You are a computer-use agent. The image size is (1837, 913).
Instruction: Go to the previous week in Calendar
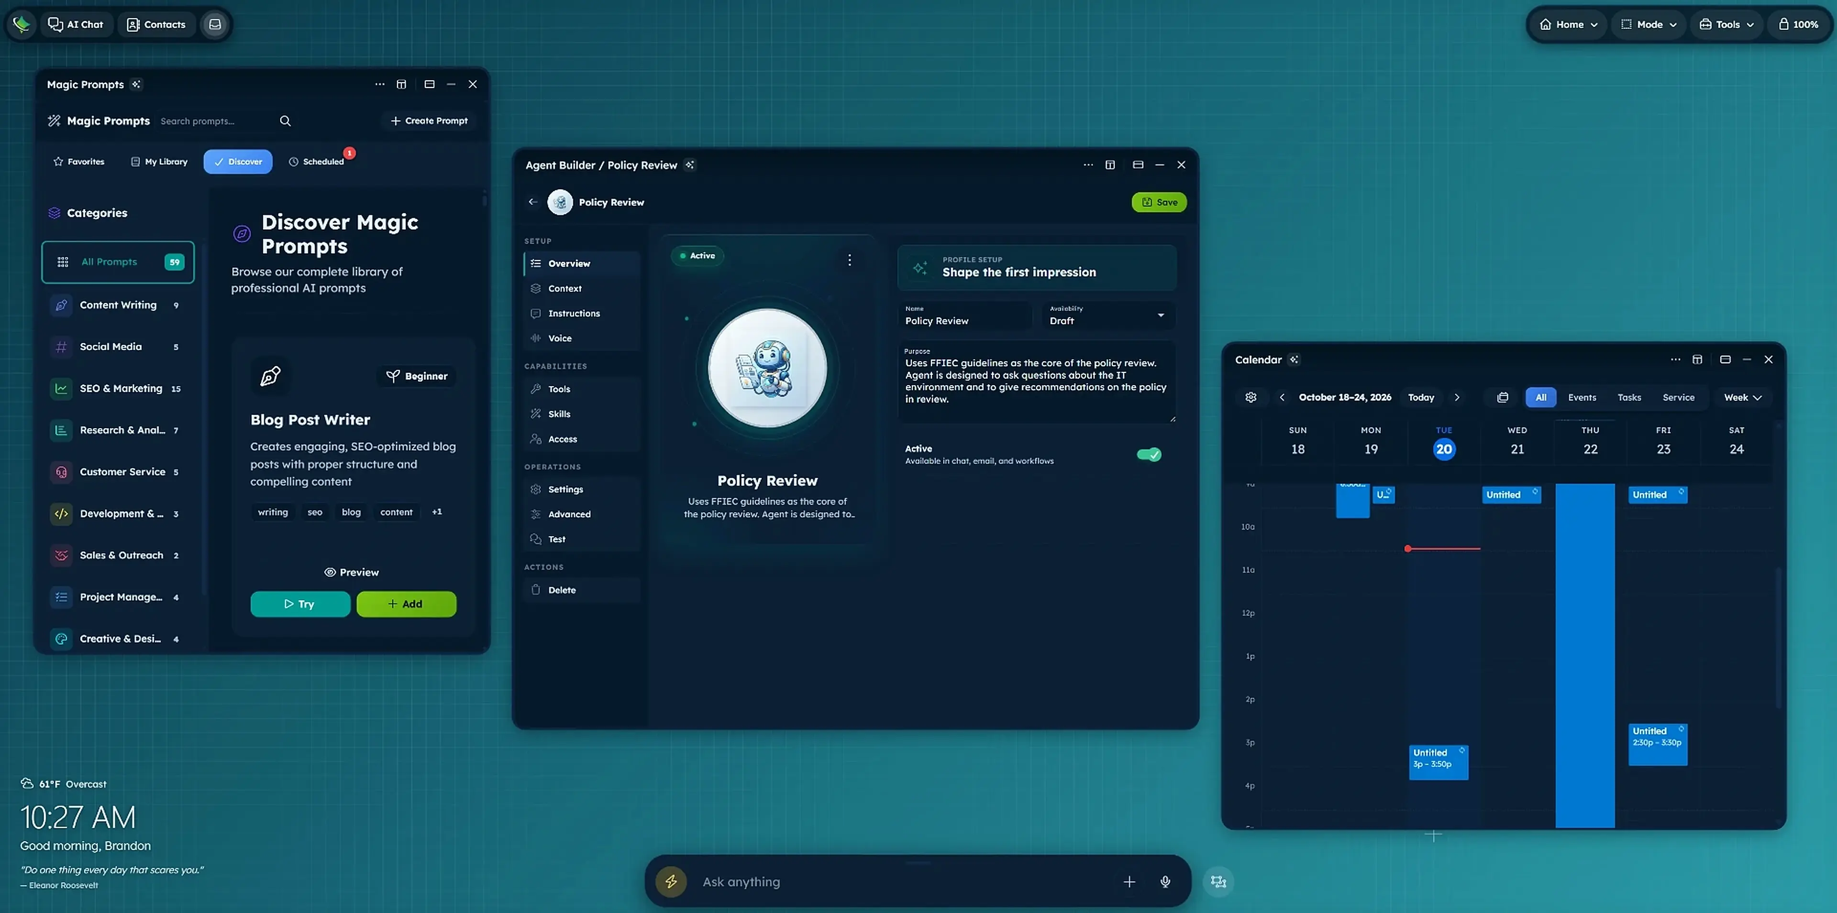click(x=1282, y=398)
